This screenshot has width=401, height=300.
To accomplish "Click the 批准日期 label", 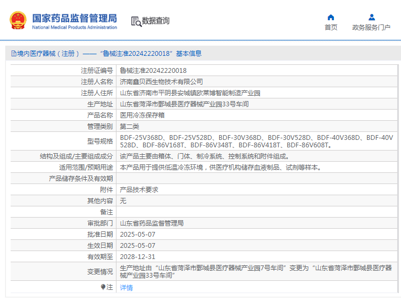I will point(100,235).
